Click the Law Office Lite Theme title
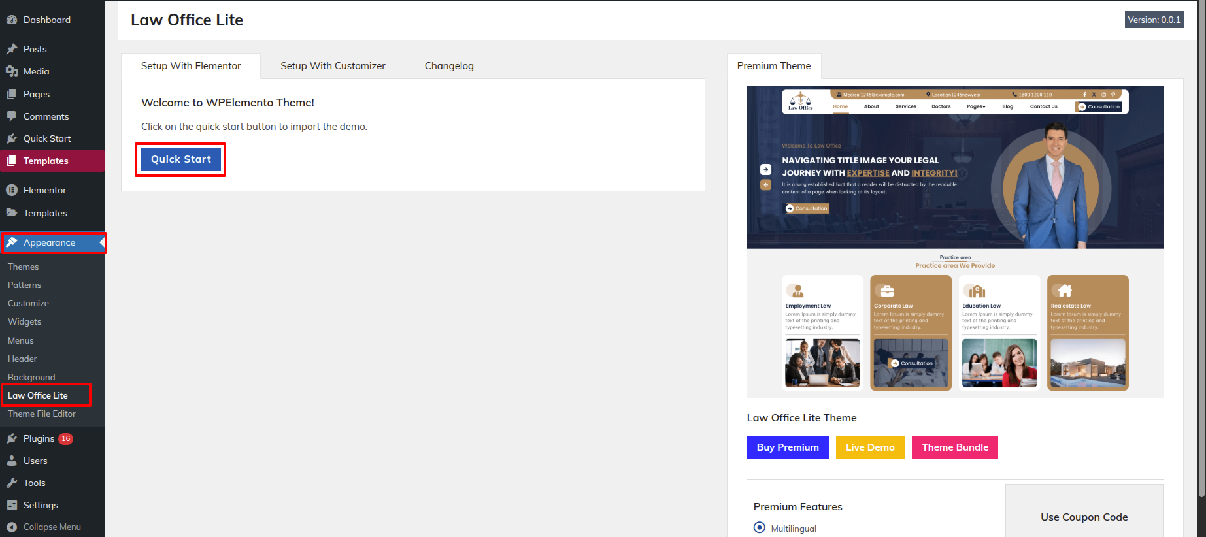1206x537 pixels. pos(801,418)
